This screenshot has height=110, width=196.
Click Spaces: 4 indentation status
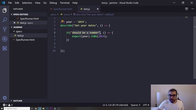(135, 105)
